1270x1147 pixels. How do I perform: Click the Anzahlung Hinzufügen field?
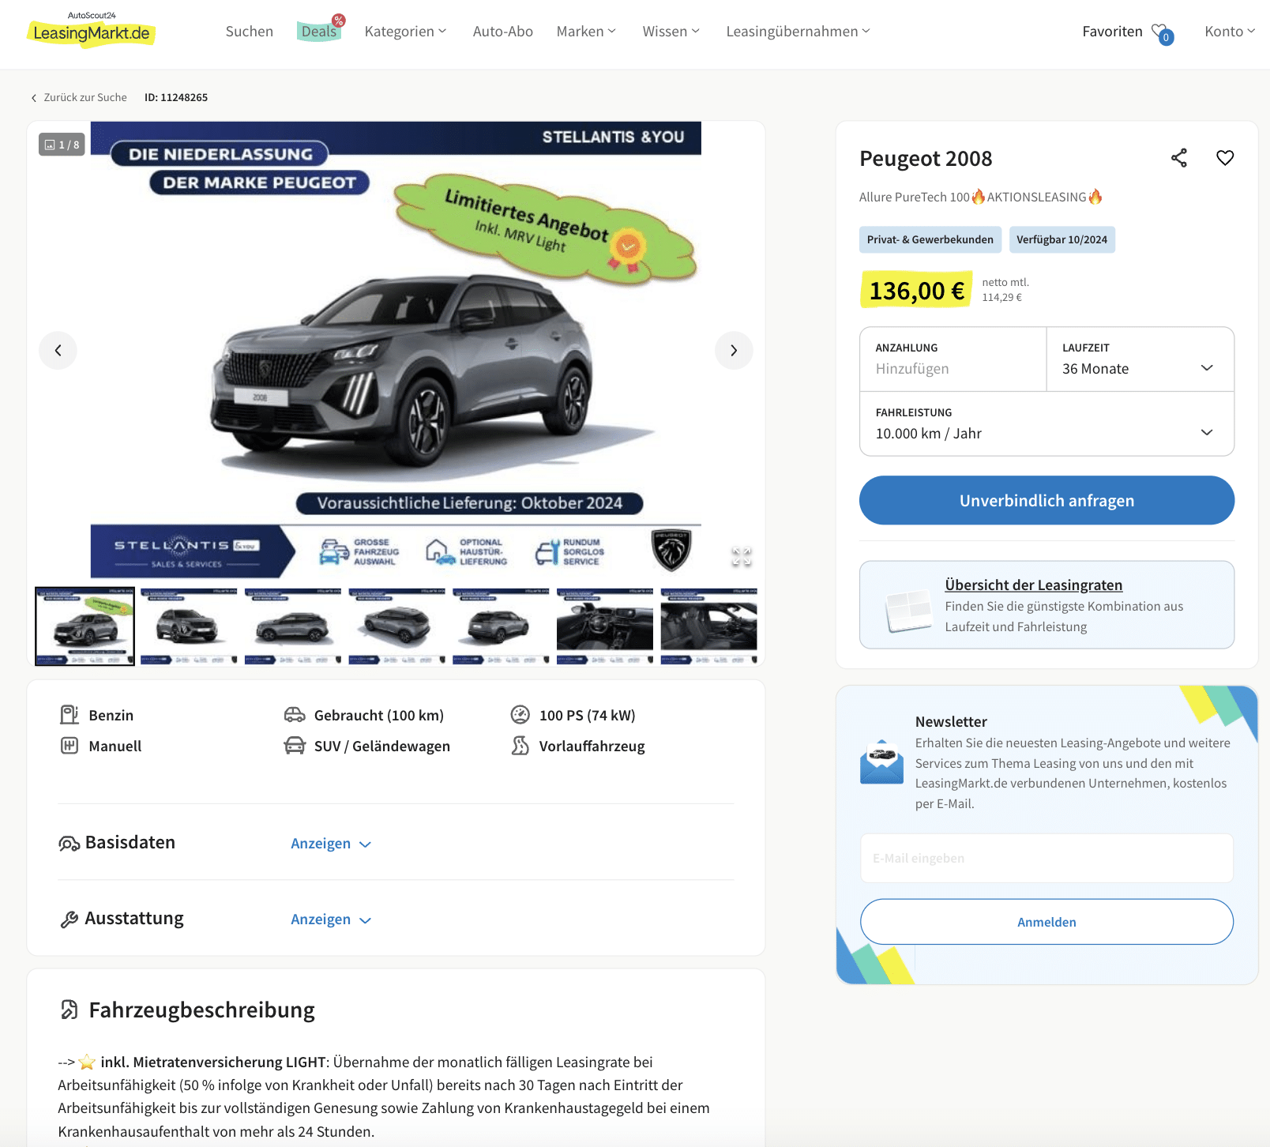(953, 359)
